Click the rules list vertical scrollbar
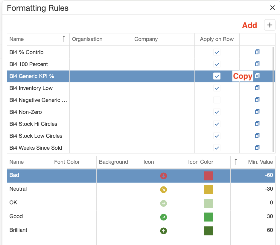Image resolution: width=280 pixels, height=245 pixels. coord(273,99)
